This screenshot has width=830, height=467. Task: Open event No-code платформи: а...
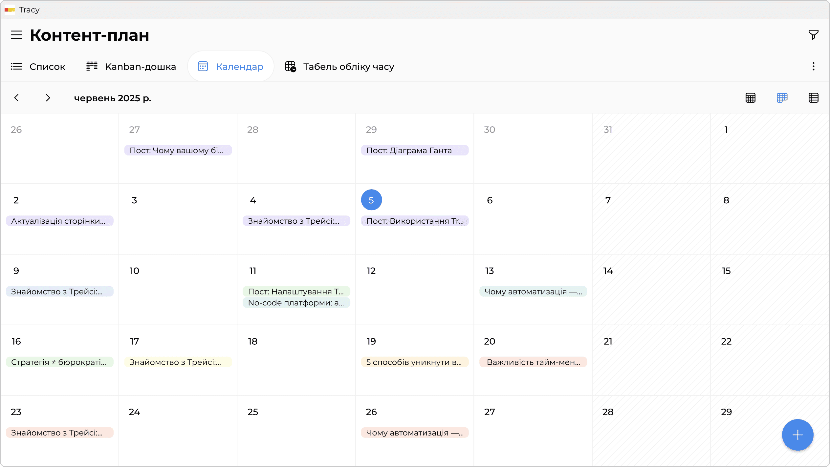point(296,302)
